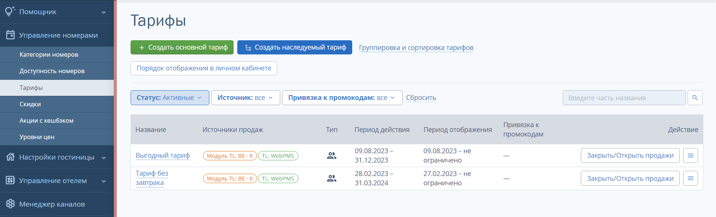Click the Название column header
Screen dimensions: 716x217
coord(151,129)
